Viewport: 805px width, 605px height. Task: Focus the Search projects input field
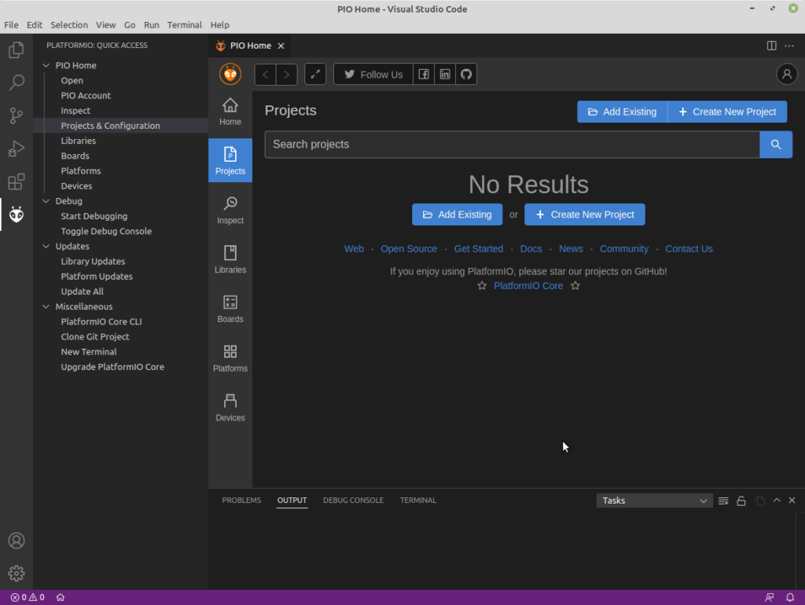click(512, 145)
